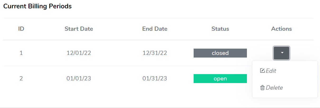Viewport: 320px width, 108px height.
Task: Choose the Delete text in the dropdown menu
Action: click(274, 88)
